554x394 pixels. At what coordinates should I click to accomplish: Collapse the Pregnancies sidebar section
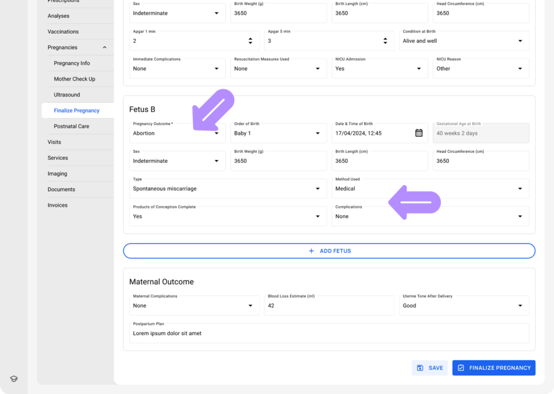[x=104, y=48]
